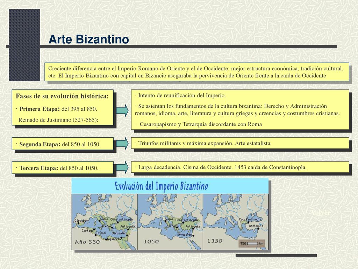Image resolution: width=358 pixels, height=269 pixels.
Task: Click 'Alejandría' label on the 550 map
Action: pos(113,239)
